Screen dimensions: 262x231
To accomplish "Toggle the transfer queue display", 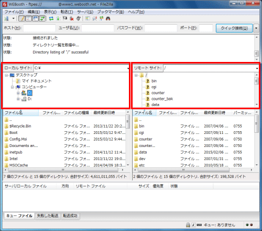I will (x=42, y=18).
